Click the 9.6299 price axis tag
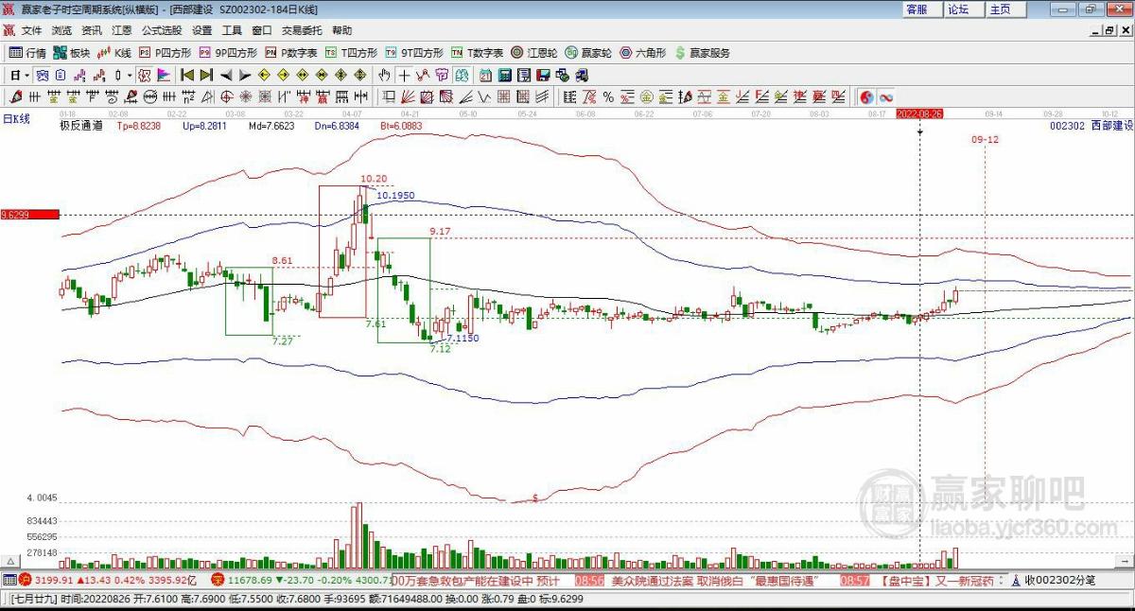Screen dimensions: 1135x611 pos(29,215)
